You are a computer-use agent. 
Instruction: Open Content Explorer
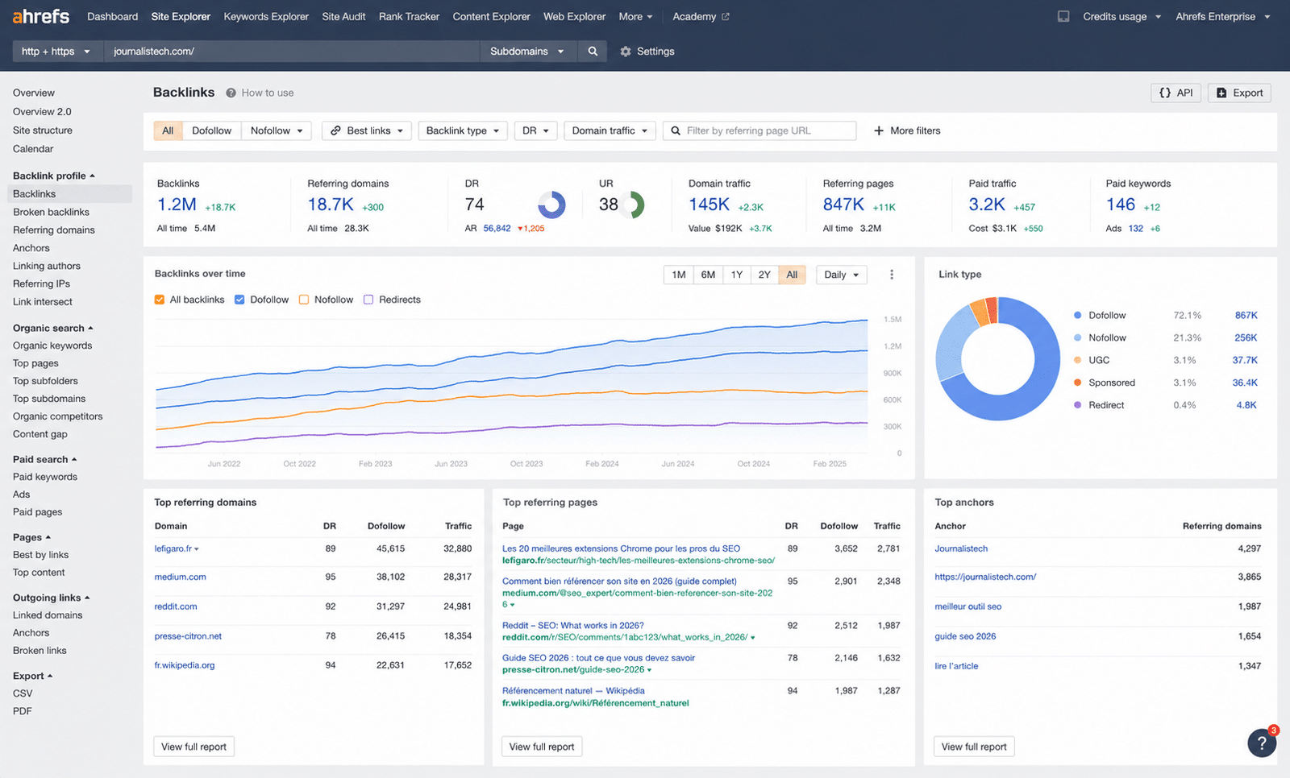click(x=492, y=16)
